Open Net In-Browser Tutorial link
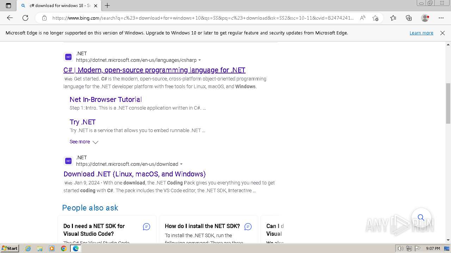The height and width of the screenshot is (253, 451). pyautogui.click(x=106, y=99)
